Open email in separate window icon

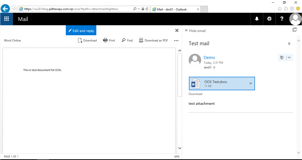pyautogui.click(x=294, y=30)
